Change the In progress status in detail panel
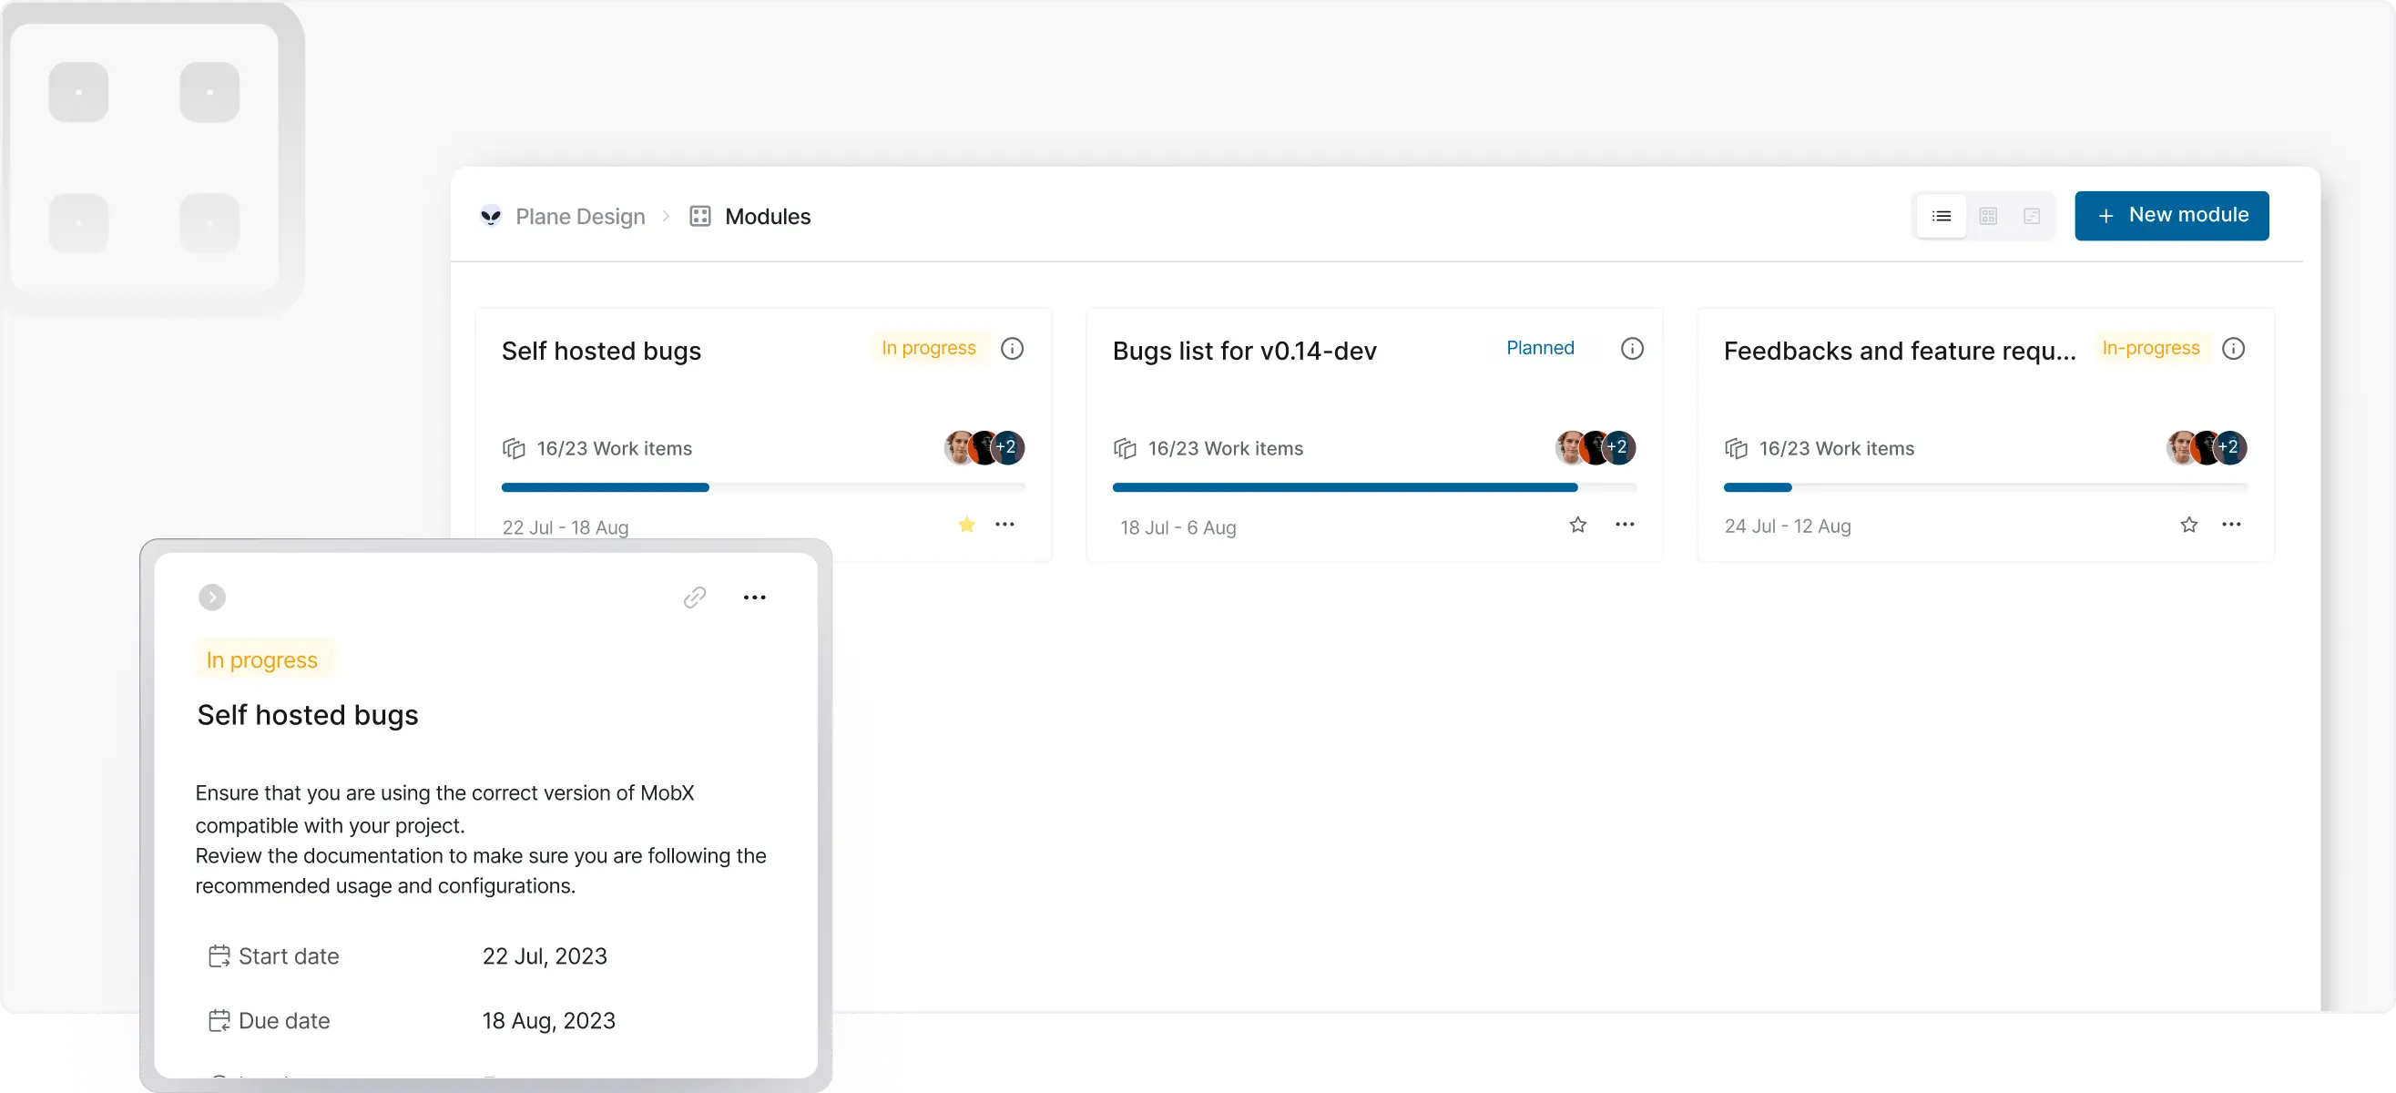Viewport: 2396px width, 1093px height. pos(262,659)
